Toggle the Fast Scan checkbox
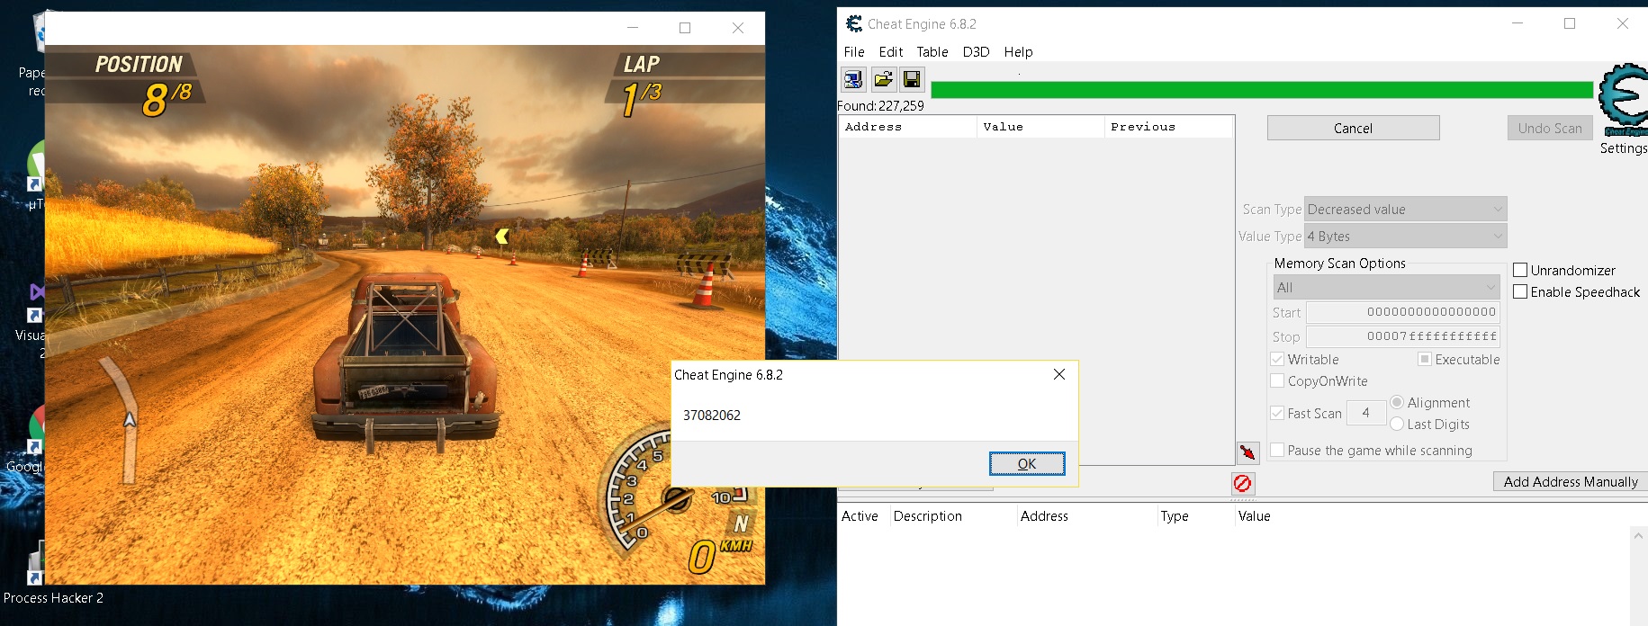Viewport: 1648px width, 626px height. 1277,413
